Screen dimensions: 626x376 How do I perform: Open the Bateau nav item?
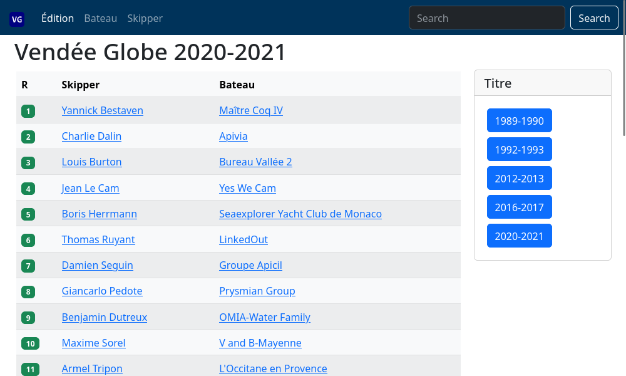[x=101, y=18]
